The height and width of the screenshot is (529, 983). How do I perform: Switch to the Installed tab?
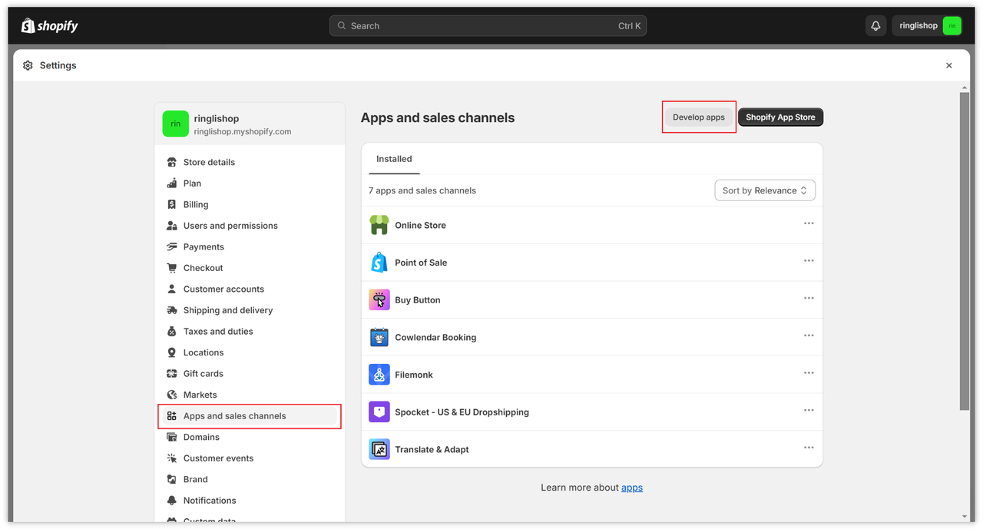point(394,159)
